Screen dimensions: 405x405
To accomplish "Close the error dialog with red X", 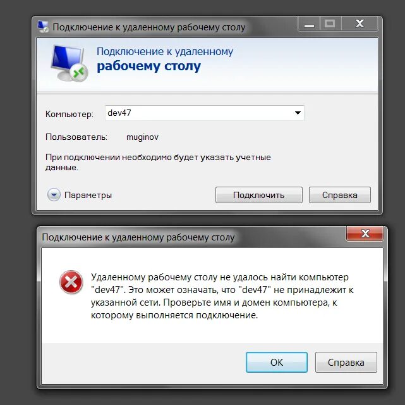I will [x=365, y=234].
